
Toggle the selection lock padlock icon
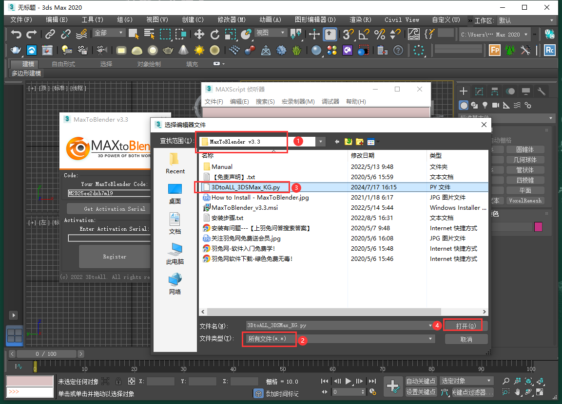(x=118, y=381)
